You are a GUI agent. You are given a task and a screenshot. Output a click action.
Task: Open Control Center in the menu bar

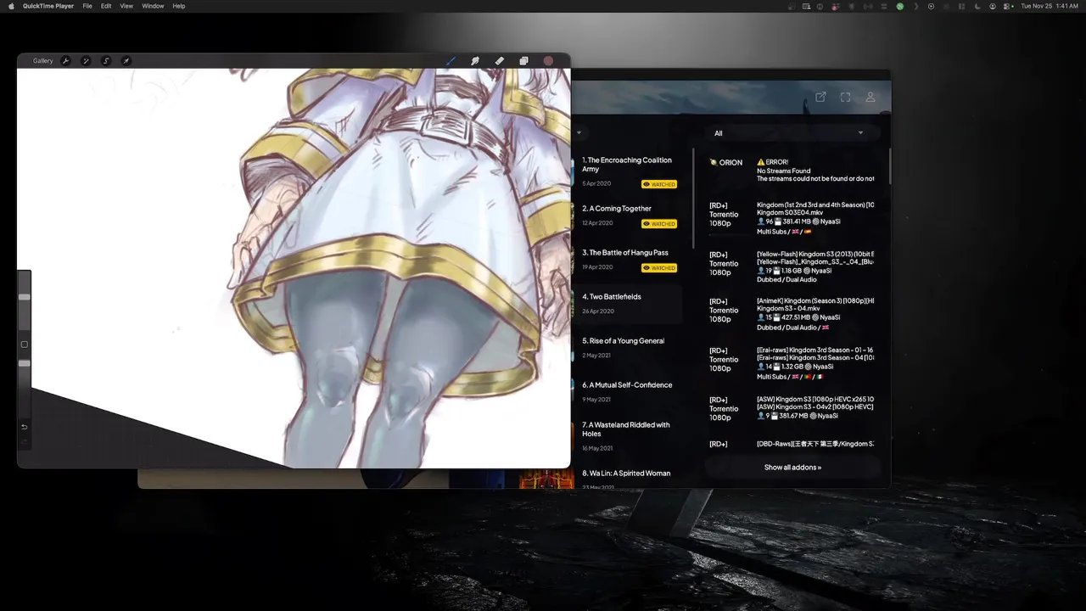(x=1008, y=6)
